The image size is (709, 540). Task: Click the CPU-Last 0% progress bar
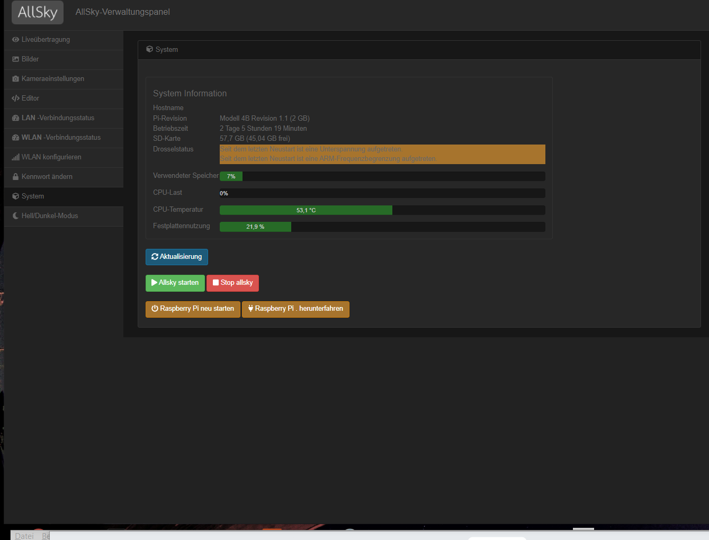point(382,193)
